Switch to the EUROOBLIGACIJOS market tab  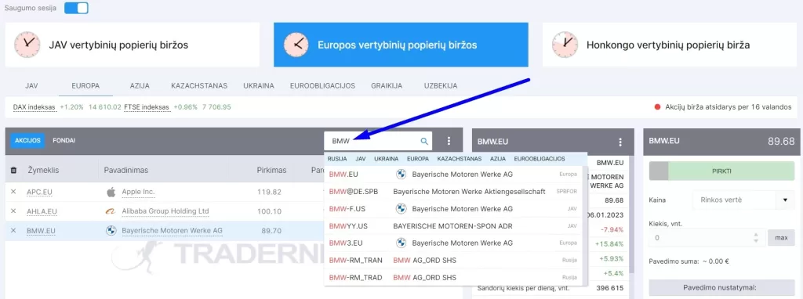[x=322, y=86]
